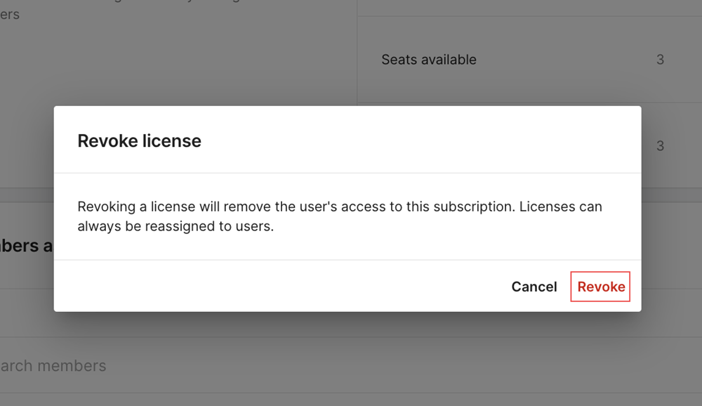Screen dimensions: 702x406
Task: Click the lower 3 count behind the dialog
Action: pyautogui.click(x=660, y=145)
